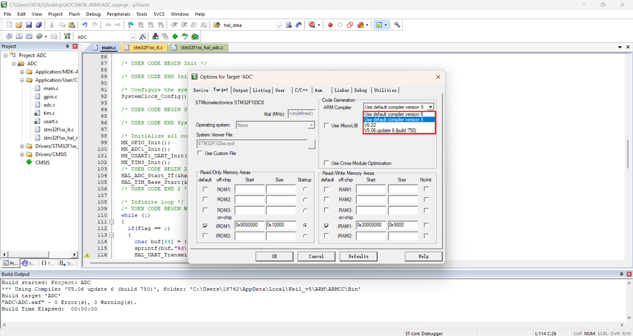633x336 pixels.
Task: Click the Pack Installer icon
Action: pos(195,36)
